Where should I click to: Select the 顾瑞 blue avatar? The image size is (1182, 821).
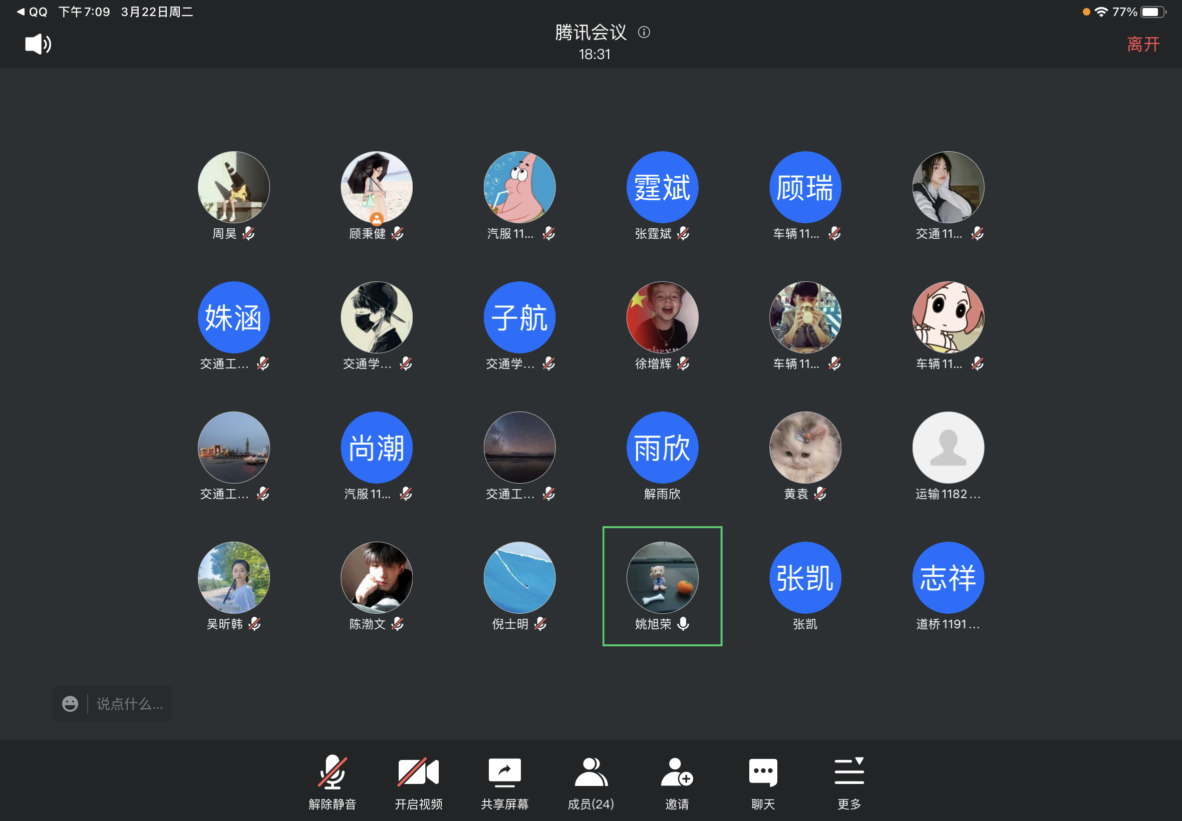click(805, 187)
